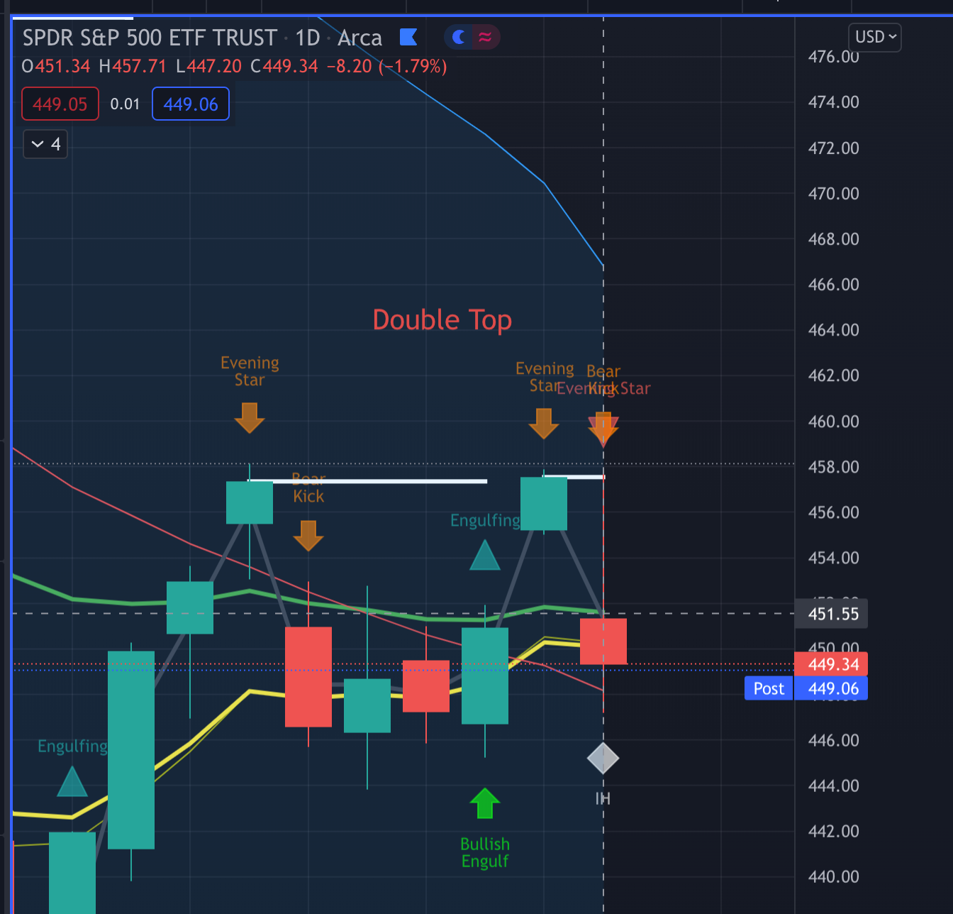Click the close value 449.34 in the legend
This screenshot has width=953, height=914.
291,67
